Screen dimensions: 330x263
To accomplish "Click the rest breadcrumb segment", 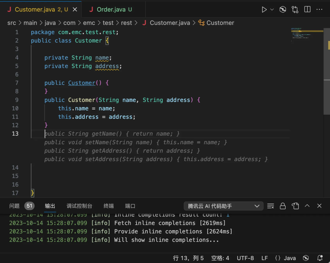I will pos(126,23).
